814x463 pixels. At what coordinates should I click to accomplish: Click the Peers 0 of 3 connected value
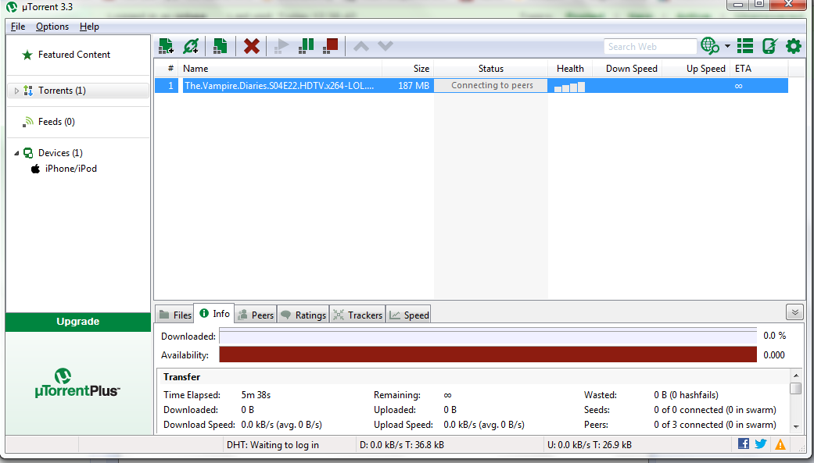pyautogui.click(x=715, y=425)
